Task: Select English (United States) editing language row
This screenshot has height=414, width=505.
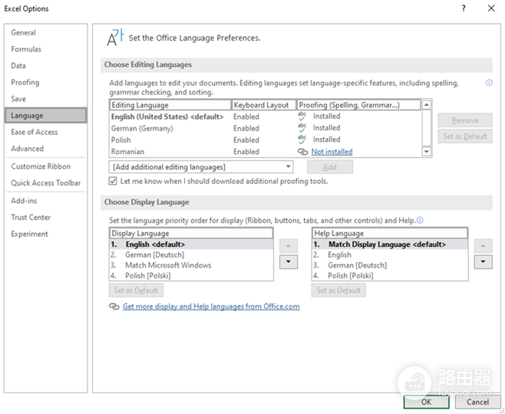Action: [266, 117]
